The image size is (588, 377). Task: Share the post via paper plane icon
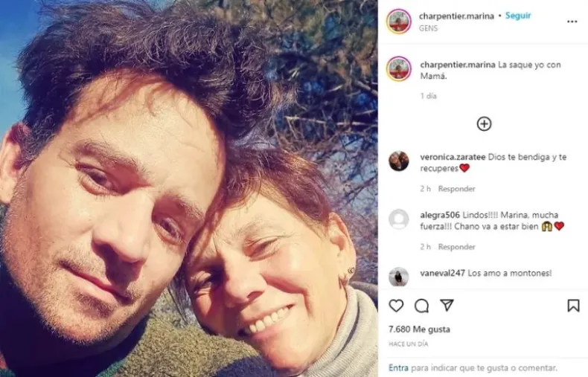[x=447, y=305]
